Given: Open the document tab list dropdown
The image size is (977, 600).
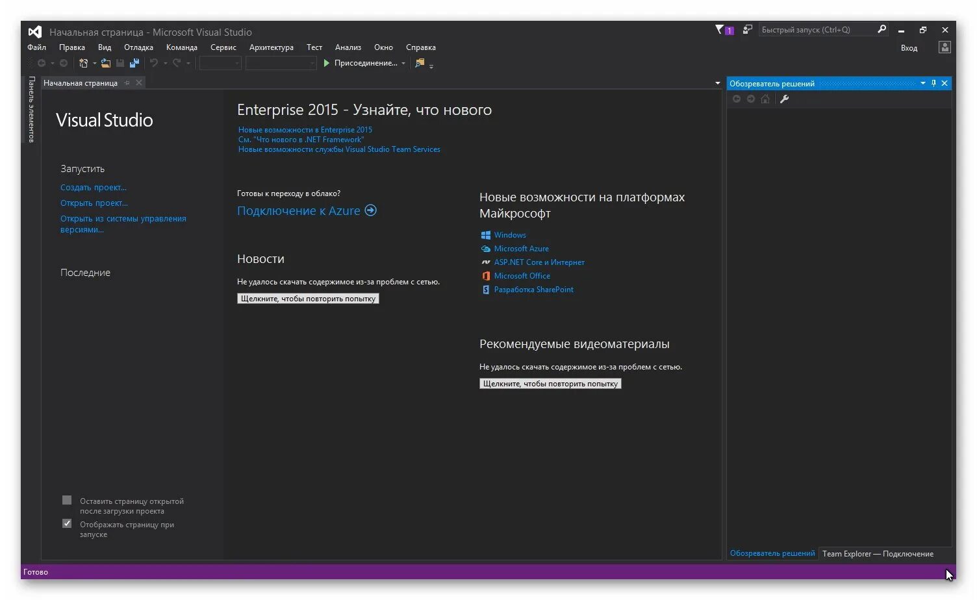Looking at the screenshot, I should pyautogui.click(x=717, y=83).
